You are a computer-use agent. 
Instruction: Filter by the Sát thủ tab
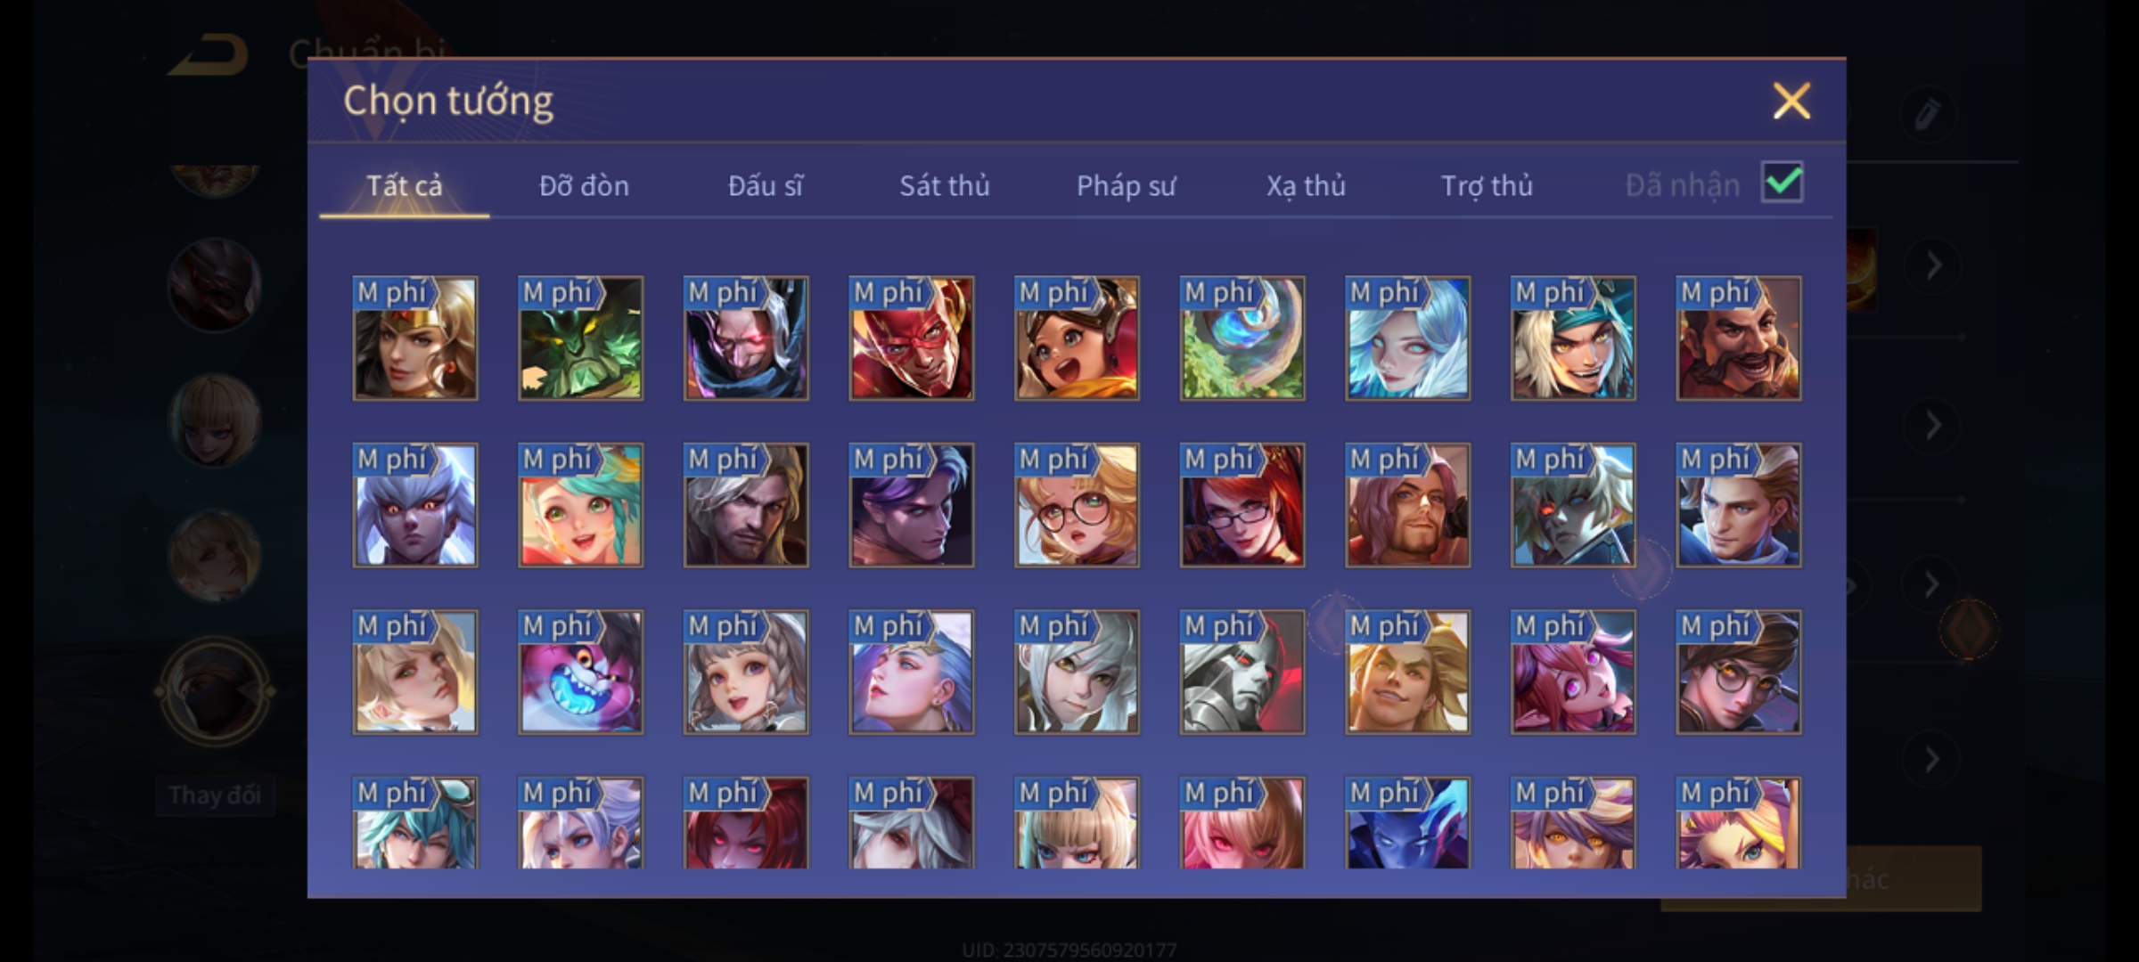coord(945,185)
